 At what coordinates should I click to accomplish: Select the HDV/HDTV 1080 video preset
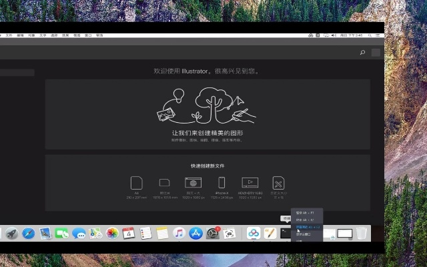[250, 183]
